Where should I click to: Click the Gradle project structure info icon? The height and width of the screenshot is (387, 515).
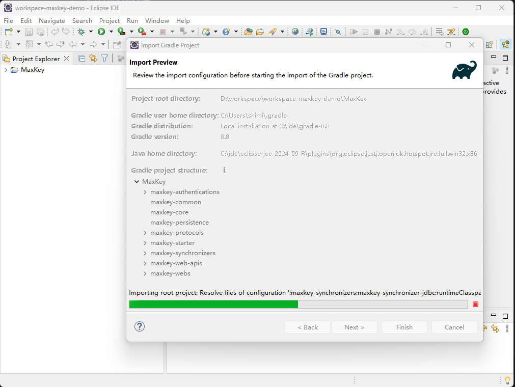pos(224,170)
